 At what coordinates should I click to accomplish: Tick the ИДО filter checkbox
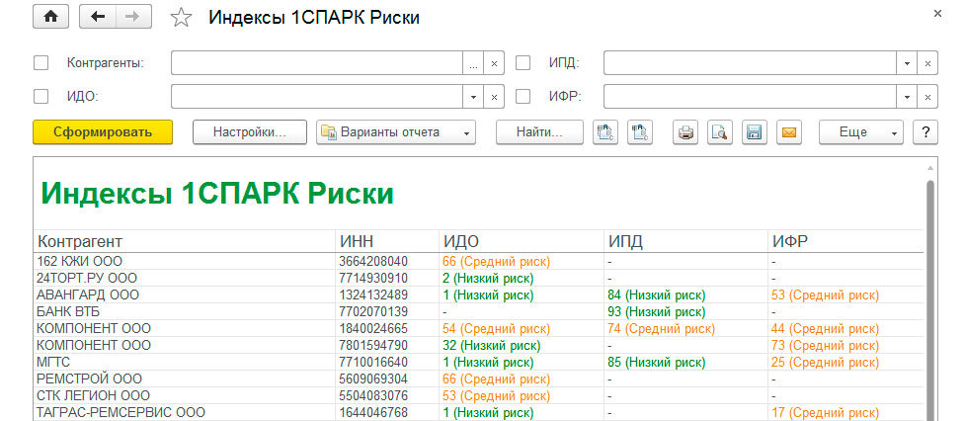pyautogui.click(x=40, y=97)
